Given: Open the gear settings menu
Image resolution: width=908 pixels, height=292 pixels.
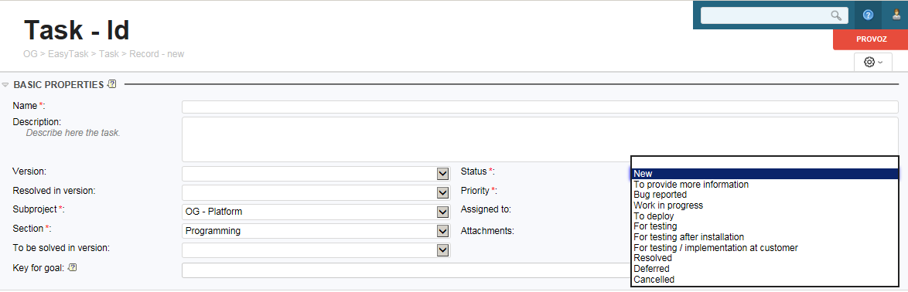Looking at the screenshot, I should 872,62.
